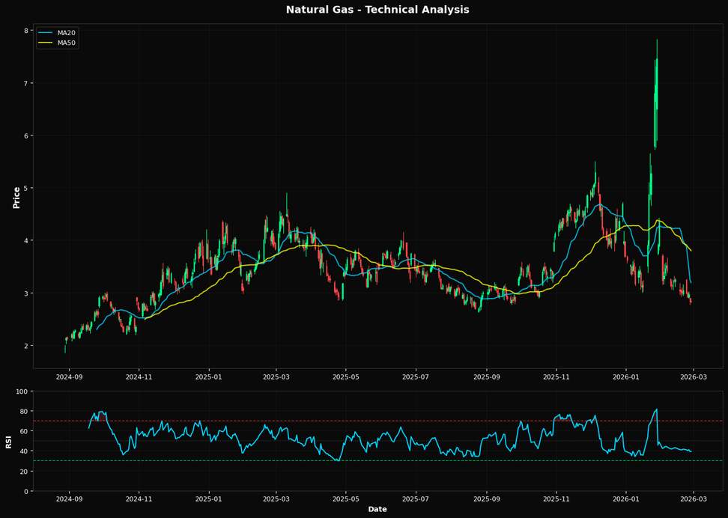Screen dimensions: 728x518
Task: Click the 2024-09 date tick on price chart
Action: click(x=69, y=377)
